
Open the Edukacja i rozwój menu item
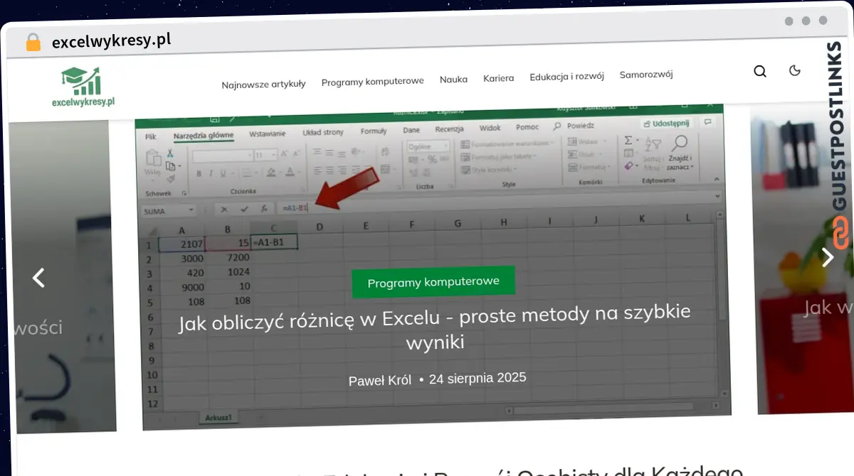point(566,77)
